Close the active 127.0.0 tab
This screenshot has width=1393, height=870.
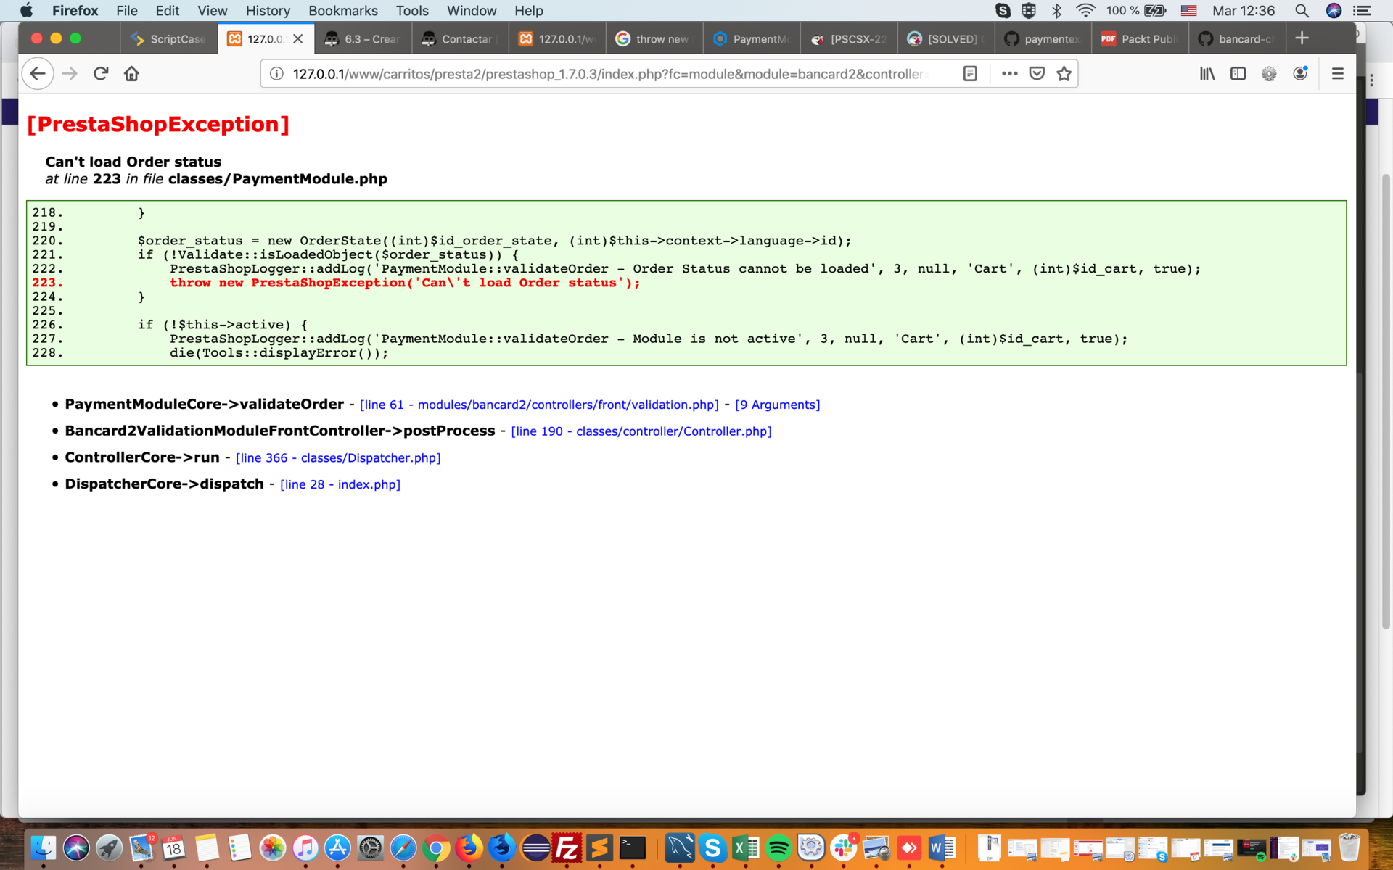[x=298, y=39]
